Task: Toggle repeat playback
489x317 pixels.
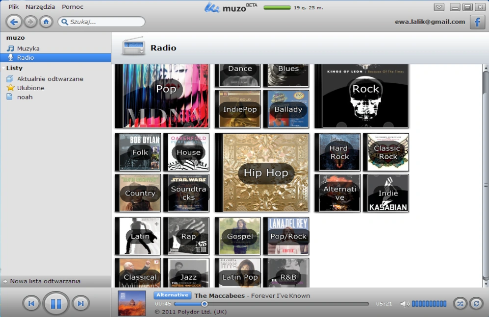Action: click(x=476, y=303)
